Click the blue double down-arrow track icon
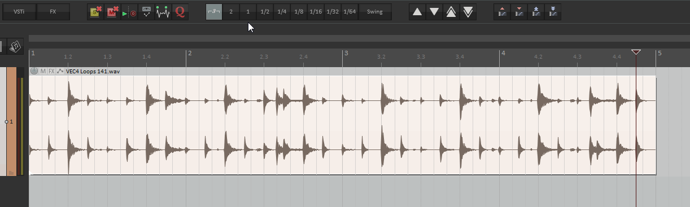This screenshot has width=690, height=207. coord(553,12)
